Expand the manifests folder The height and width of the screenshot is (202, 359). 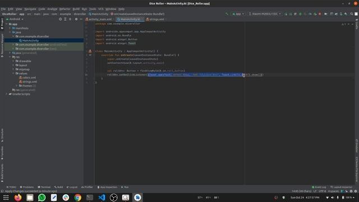10,28
